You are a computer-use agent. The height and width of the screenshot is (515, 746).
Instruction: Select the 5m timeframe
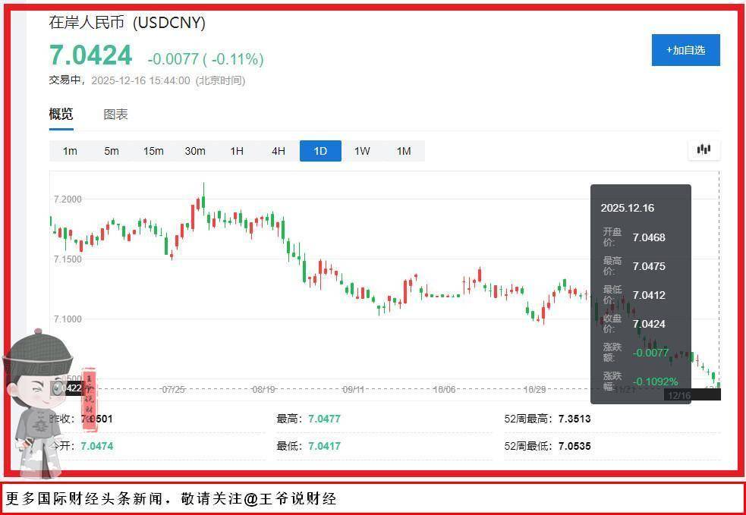tap(112, 151)
